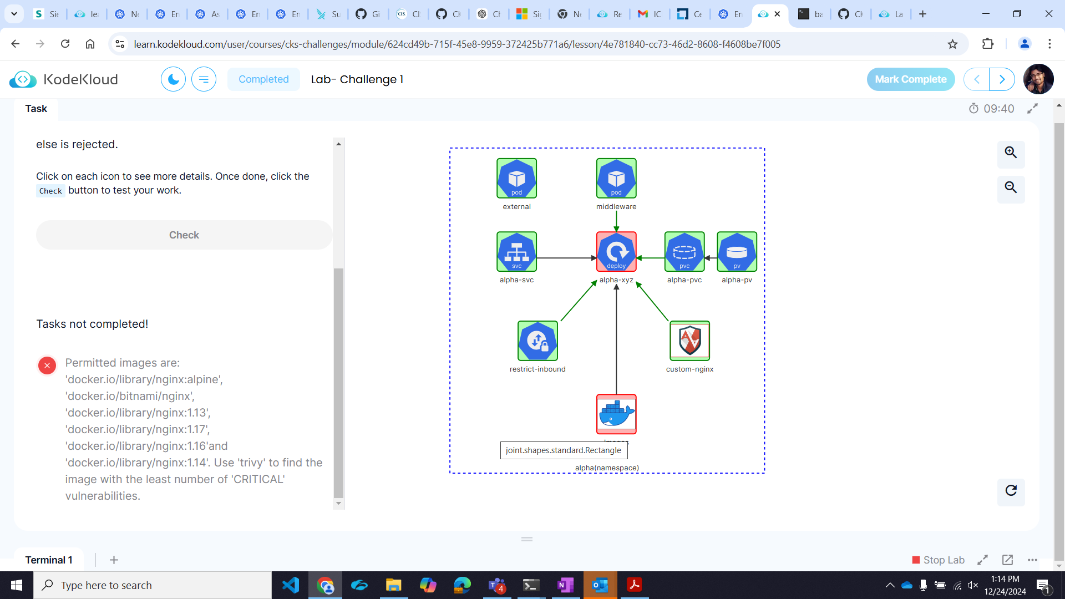Click the Docker images whale icon
This screenshot has height=599, width=1065.
click(616, 414)
